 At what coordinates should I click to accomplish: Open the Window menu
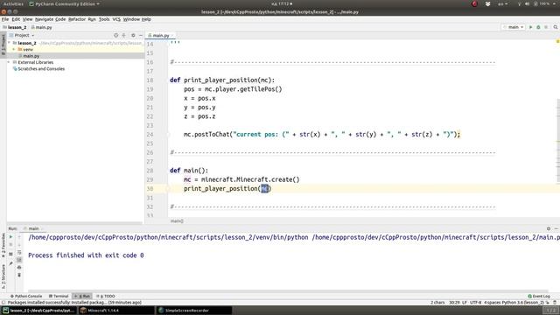(x=131, y=19)
